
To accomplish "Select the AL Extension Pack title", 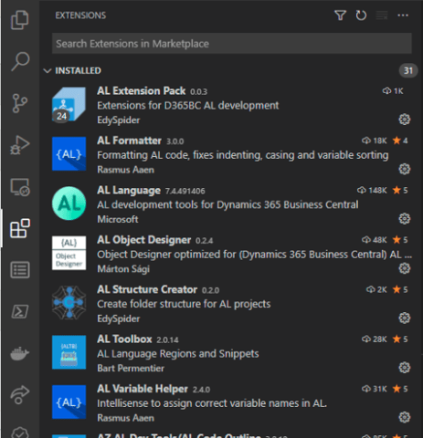I will [x=141, y=91].
